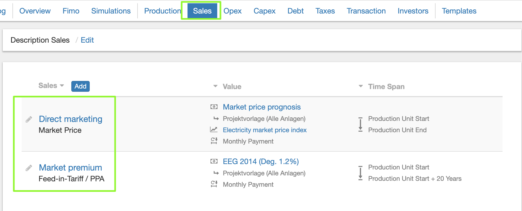Click the payment icon in Direct marketing row
This screenshot has height=211, width=522.
pyautogui.click(x=214, y=141)
